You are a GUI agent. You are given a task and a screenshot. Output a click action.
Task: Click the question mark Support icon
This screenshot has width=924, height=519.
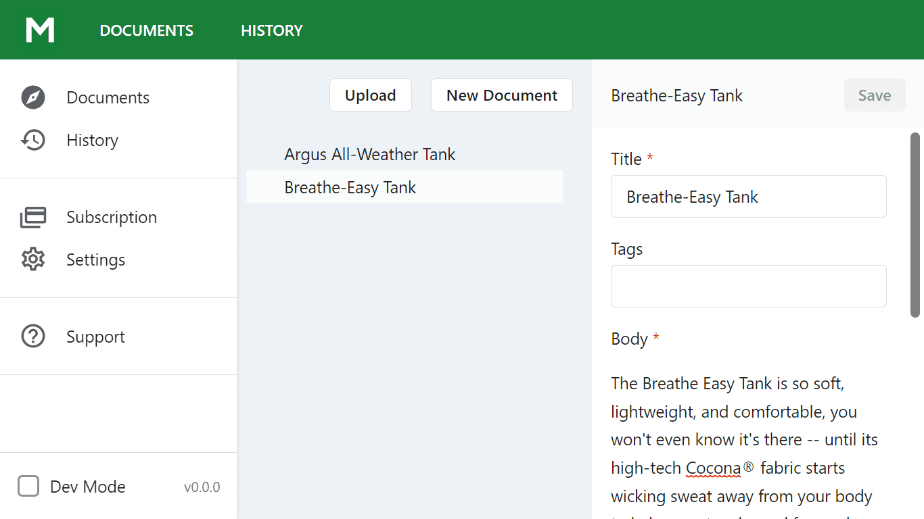(x=33, y=337)
